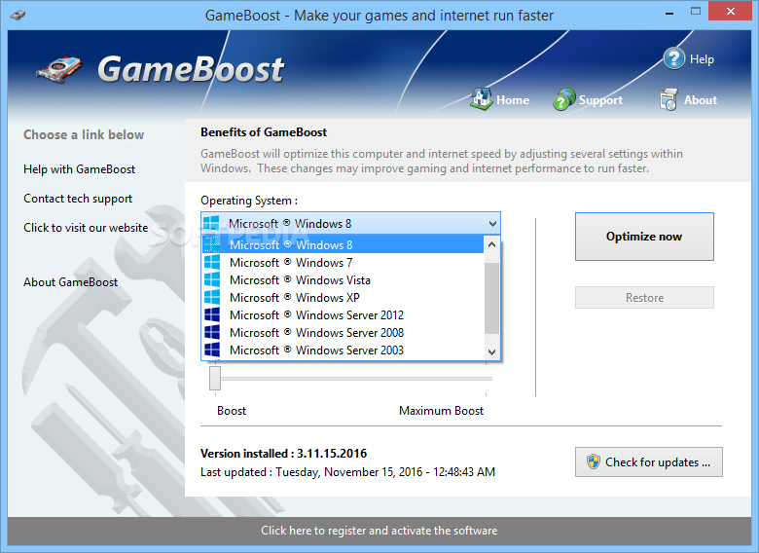
Task: Open the Home label in header
Action: [513, 100]
